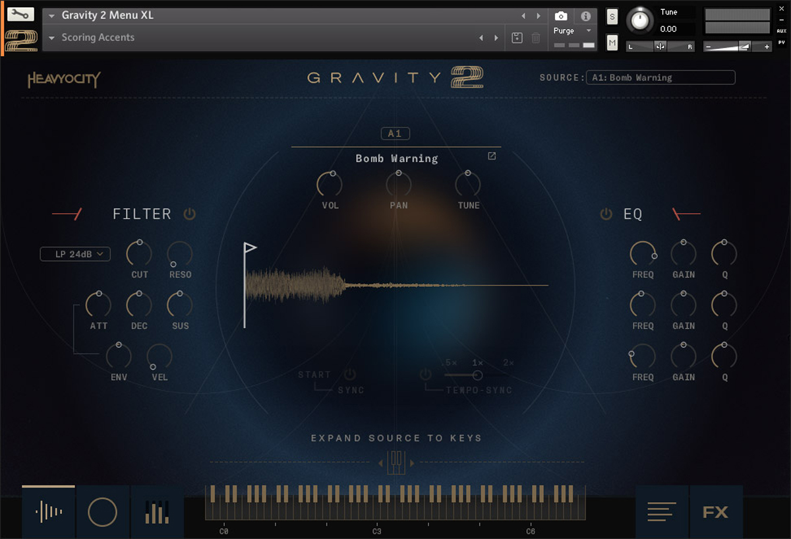
Task: Open the camera snapshot view
Action: coord(561,16)
